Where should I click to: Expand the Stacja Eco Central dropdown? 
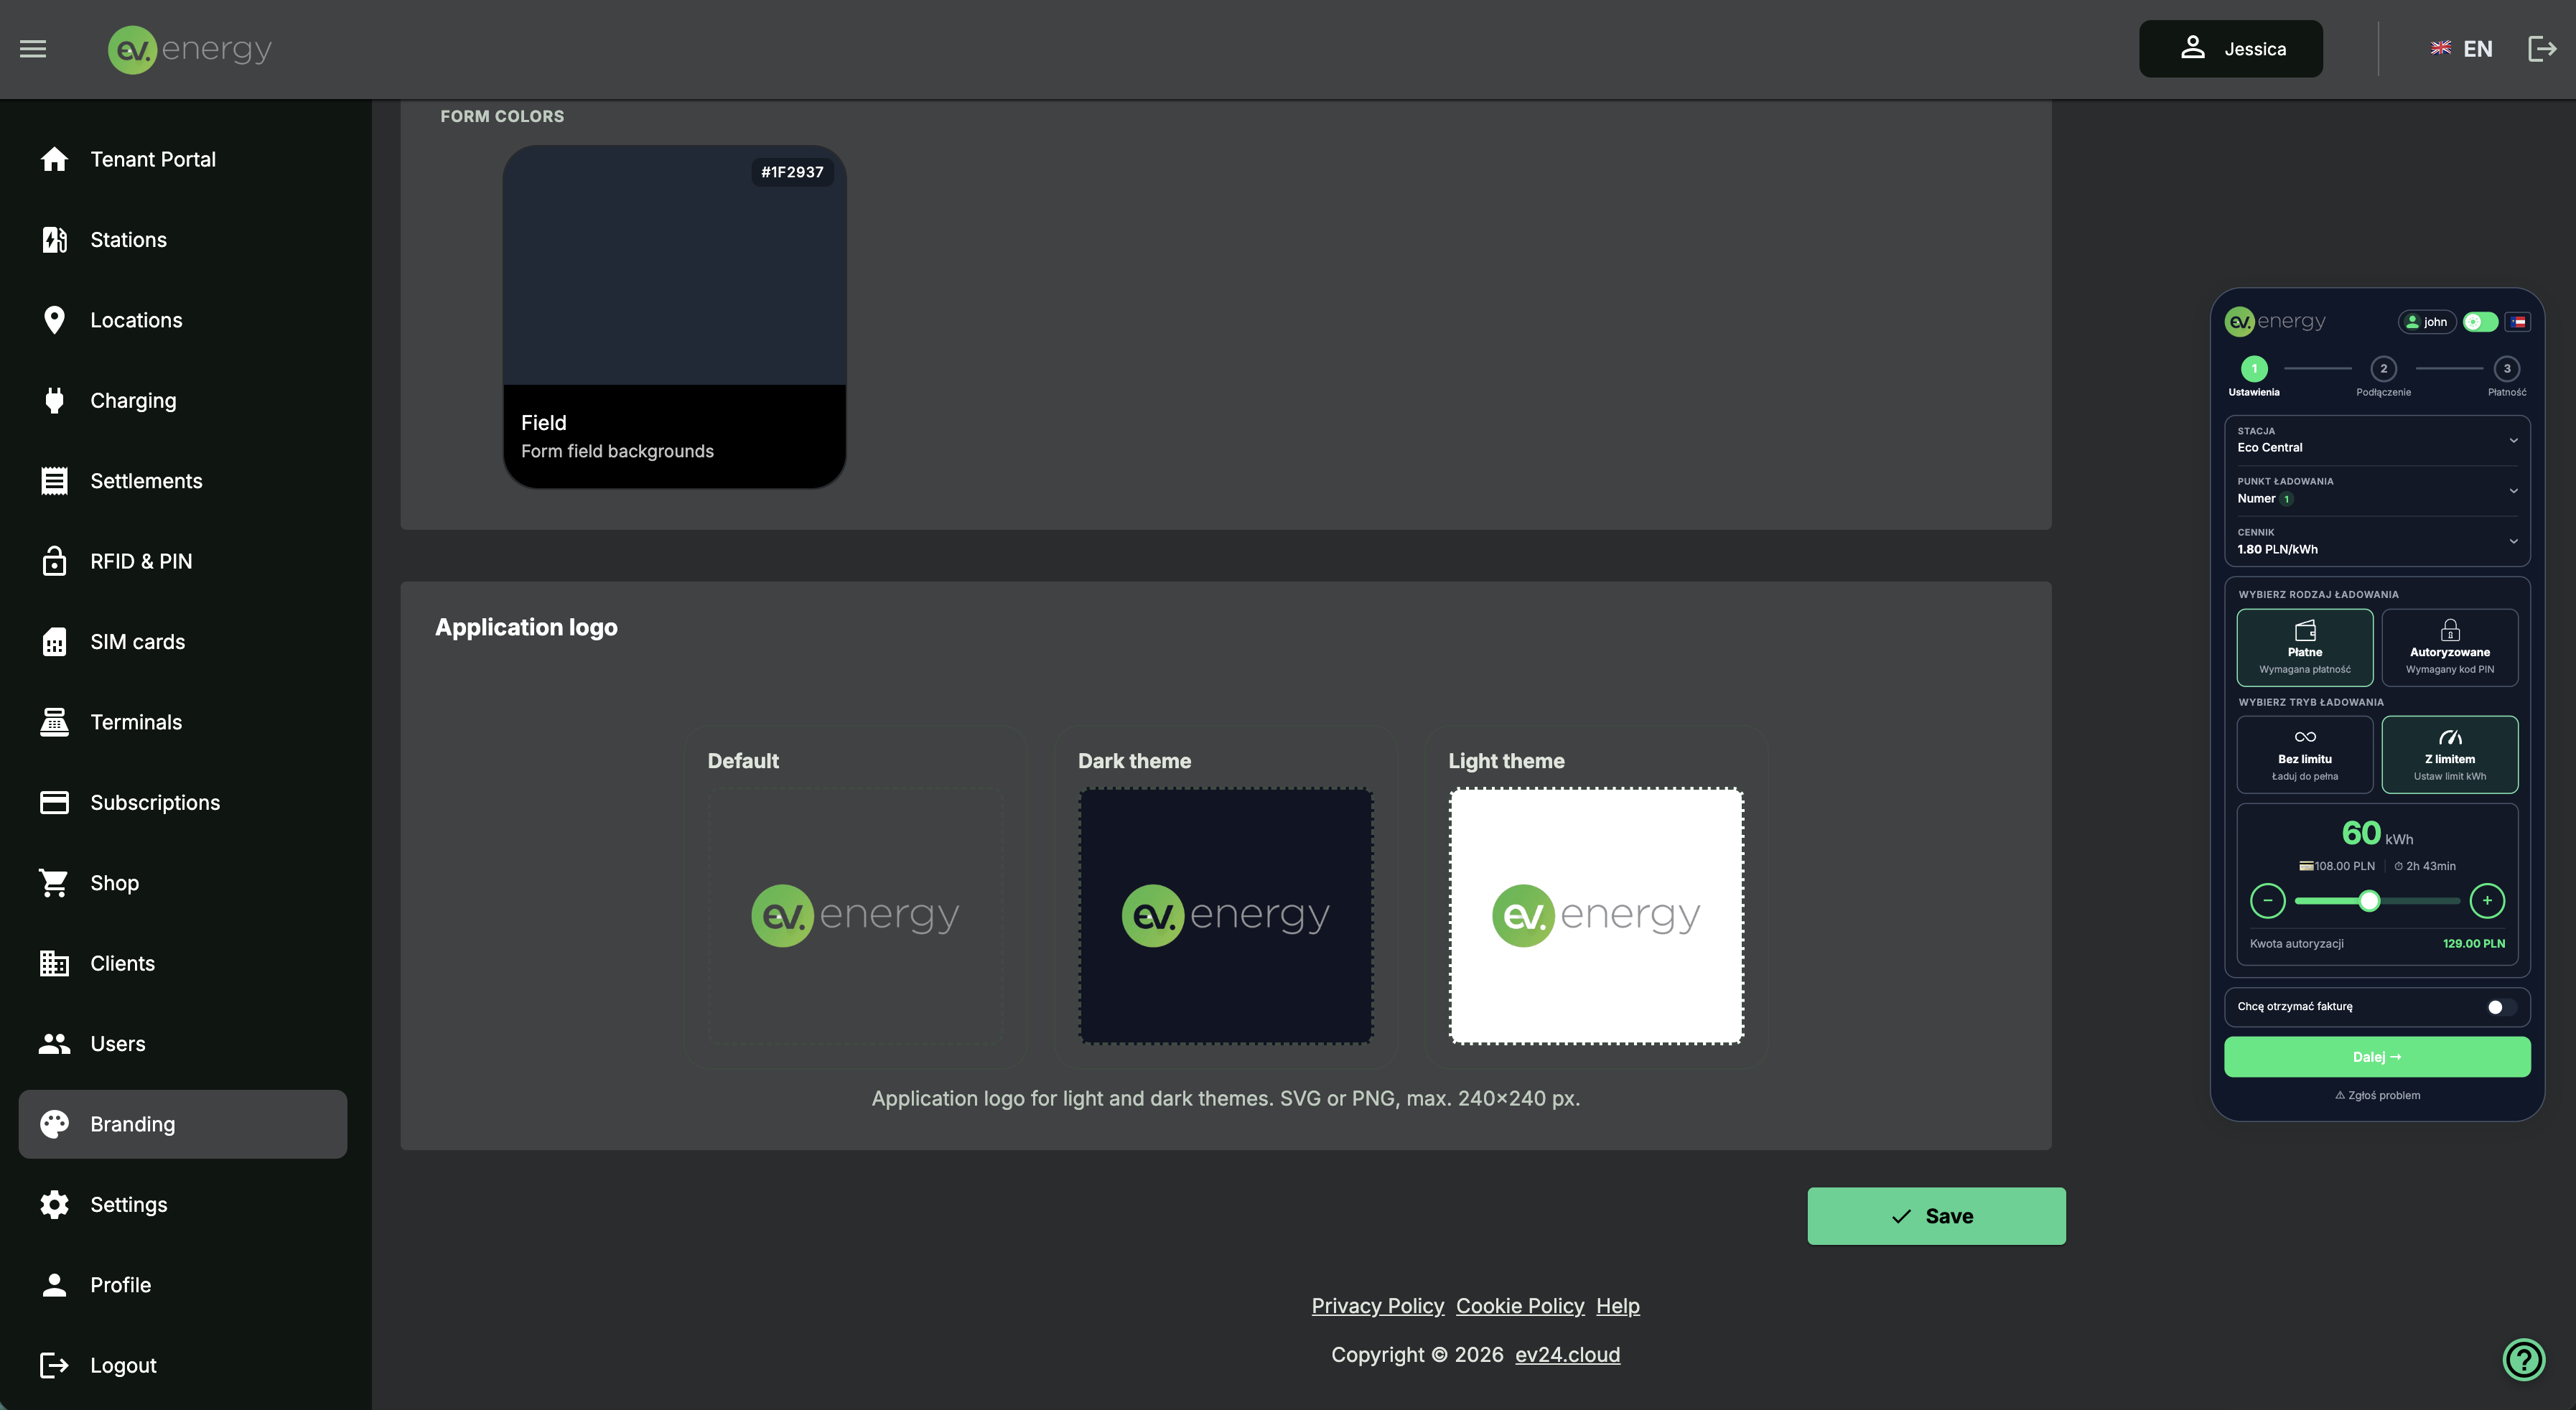coord(2377,440)
